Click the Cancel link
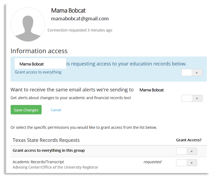This screenshot has height=179, width=211. point(56,110)
